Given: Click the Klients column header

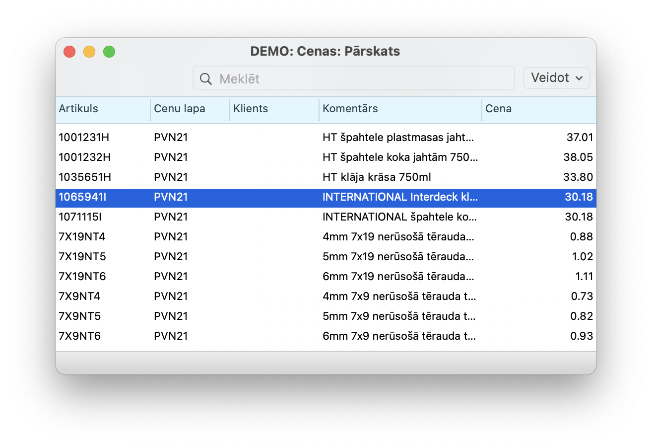Looking at the screenshot, I should pos(251,109).
